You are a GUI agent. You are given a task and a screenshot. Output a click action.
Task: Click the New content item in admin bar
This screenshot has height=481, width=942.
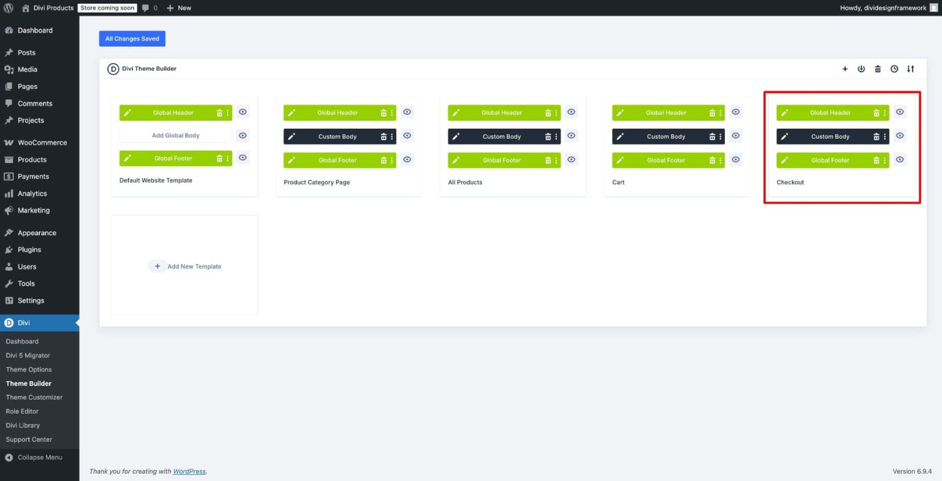coord(179,8)
